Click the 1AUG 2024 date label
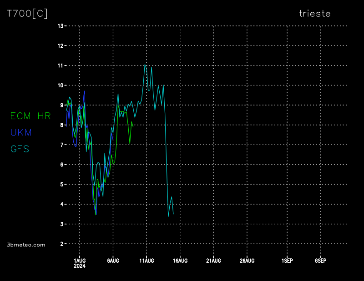 80,263
